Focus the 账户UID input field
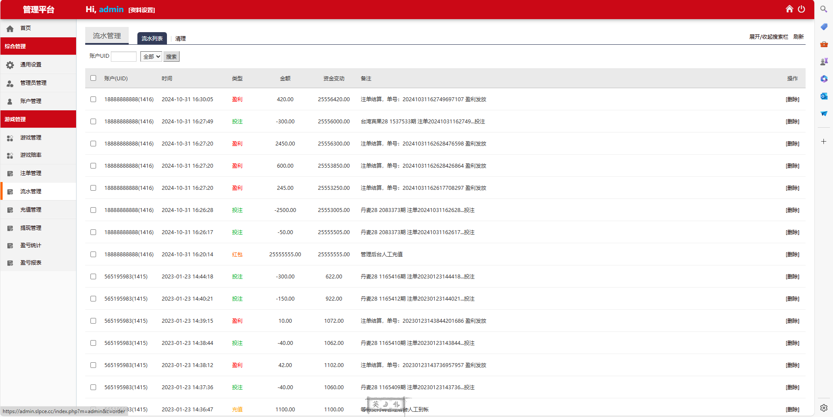This screenshot has width=833, height=417. pyautogui.click(x=123, y=56)
